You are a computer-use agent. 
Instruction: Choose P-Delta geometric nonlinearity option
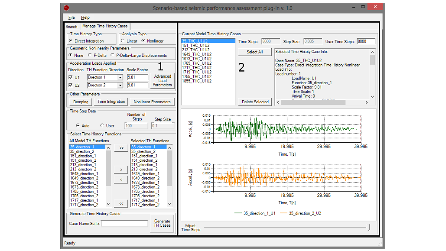coord(97,55)
